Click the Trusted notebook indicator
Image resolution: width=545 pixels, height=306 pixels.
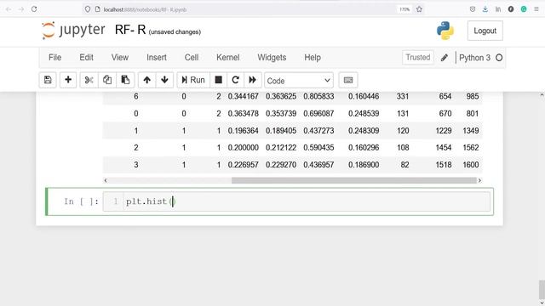[x=418, y=57]
